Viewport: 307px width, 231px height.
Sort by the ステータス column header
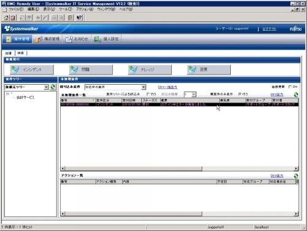151,100
